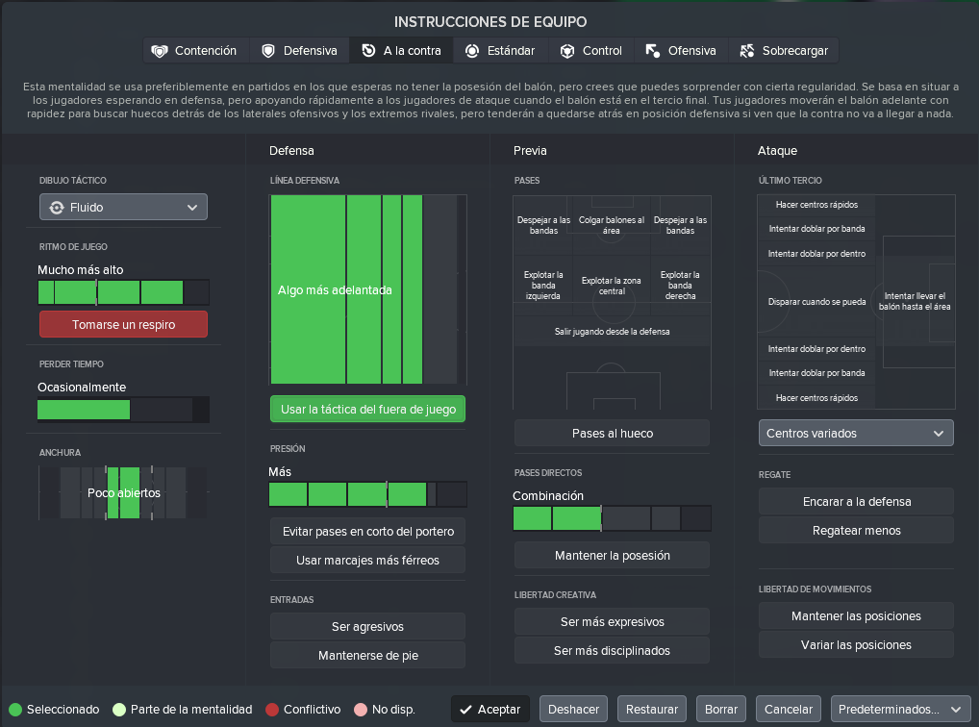Enable Evitar pases en corto del portero

(367, 531)
